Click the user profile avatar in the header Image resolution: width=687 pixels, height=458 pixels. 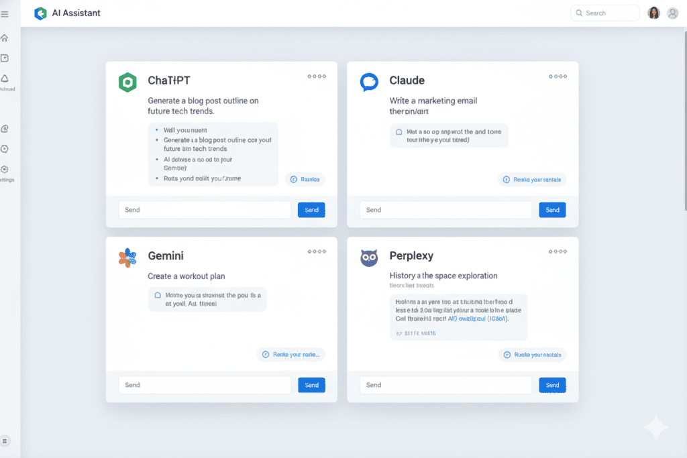coord(653,12)
